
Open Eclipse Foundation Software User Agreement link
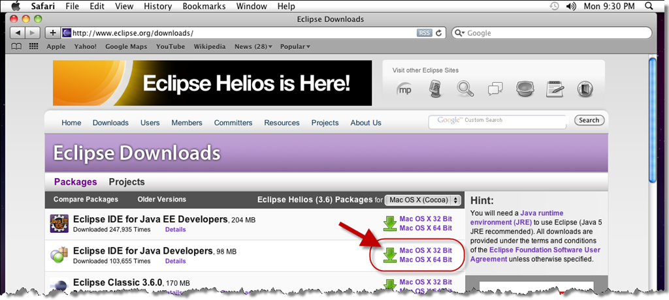tap(535, 254)
